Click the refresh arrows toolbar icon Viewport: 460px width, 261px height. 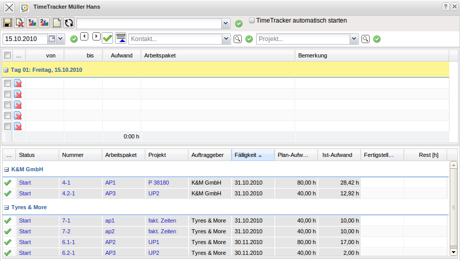(69, 23)
